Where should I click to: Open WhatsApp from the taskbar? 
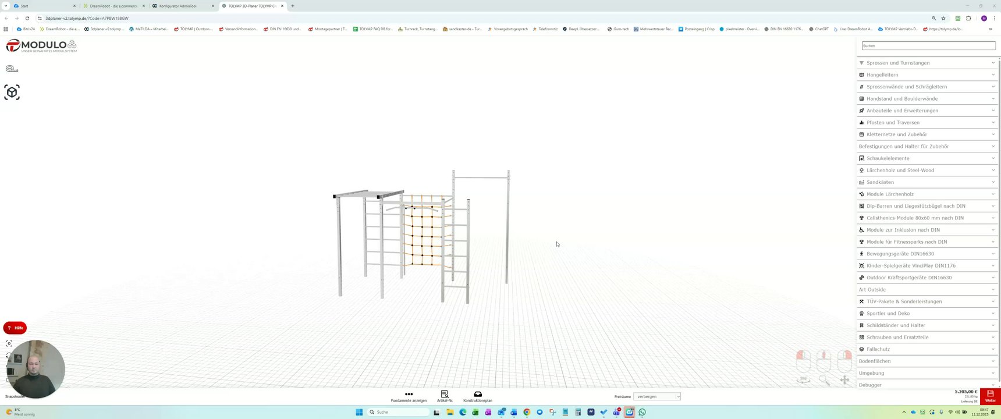point(643,412)
